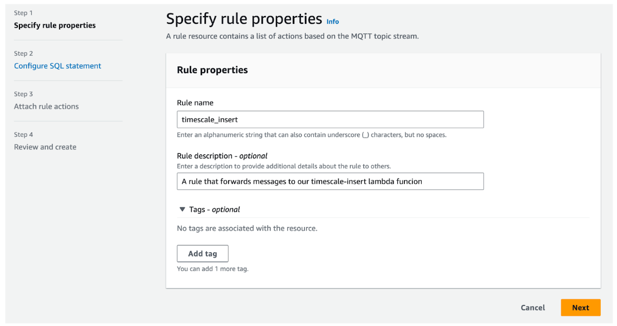Click the 'No tags are associated' message

(246, 228)
